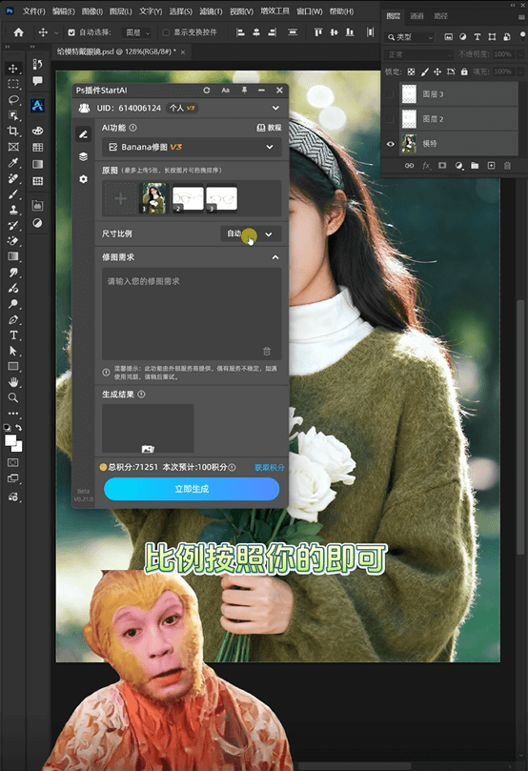The width and height of the screenshot is (528, 771).
Task: Switch to the 通道 tab
Action: 416,16
